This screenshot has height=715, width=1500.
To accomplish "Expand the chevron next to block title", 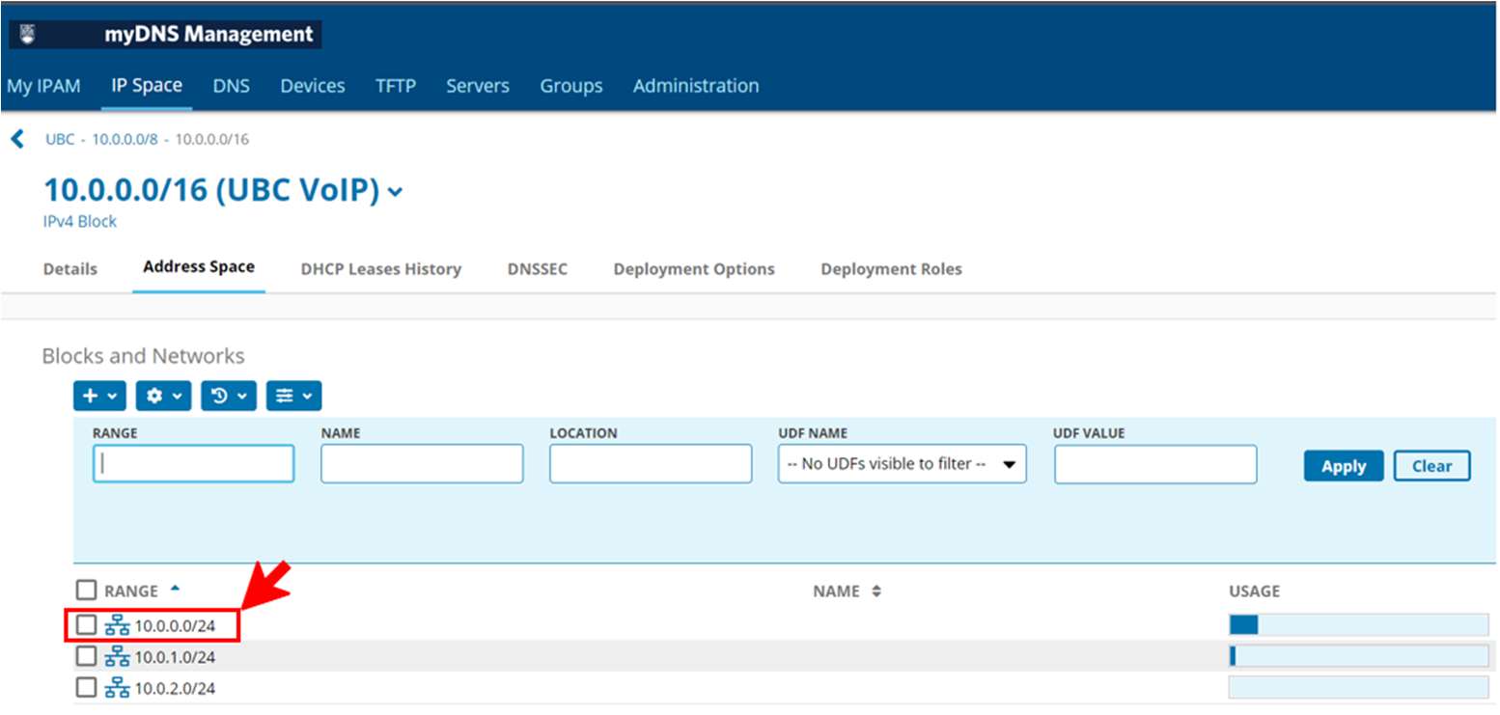I will click(x=395, y=192).
